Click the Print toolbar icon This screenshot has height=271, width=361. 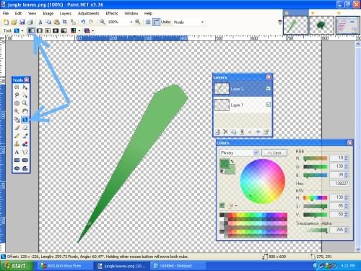pyautogui.click(x=30, y=22)
